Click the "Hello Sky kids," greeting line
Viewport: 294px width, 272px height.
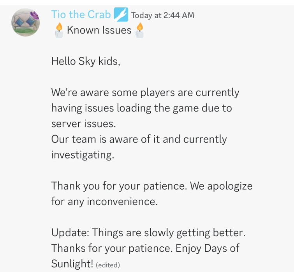tap(86, 61)
